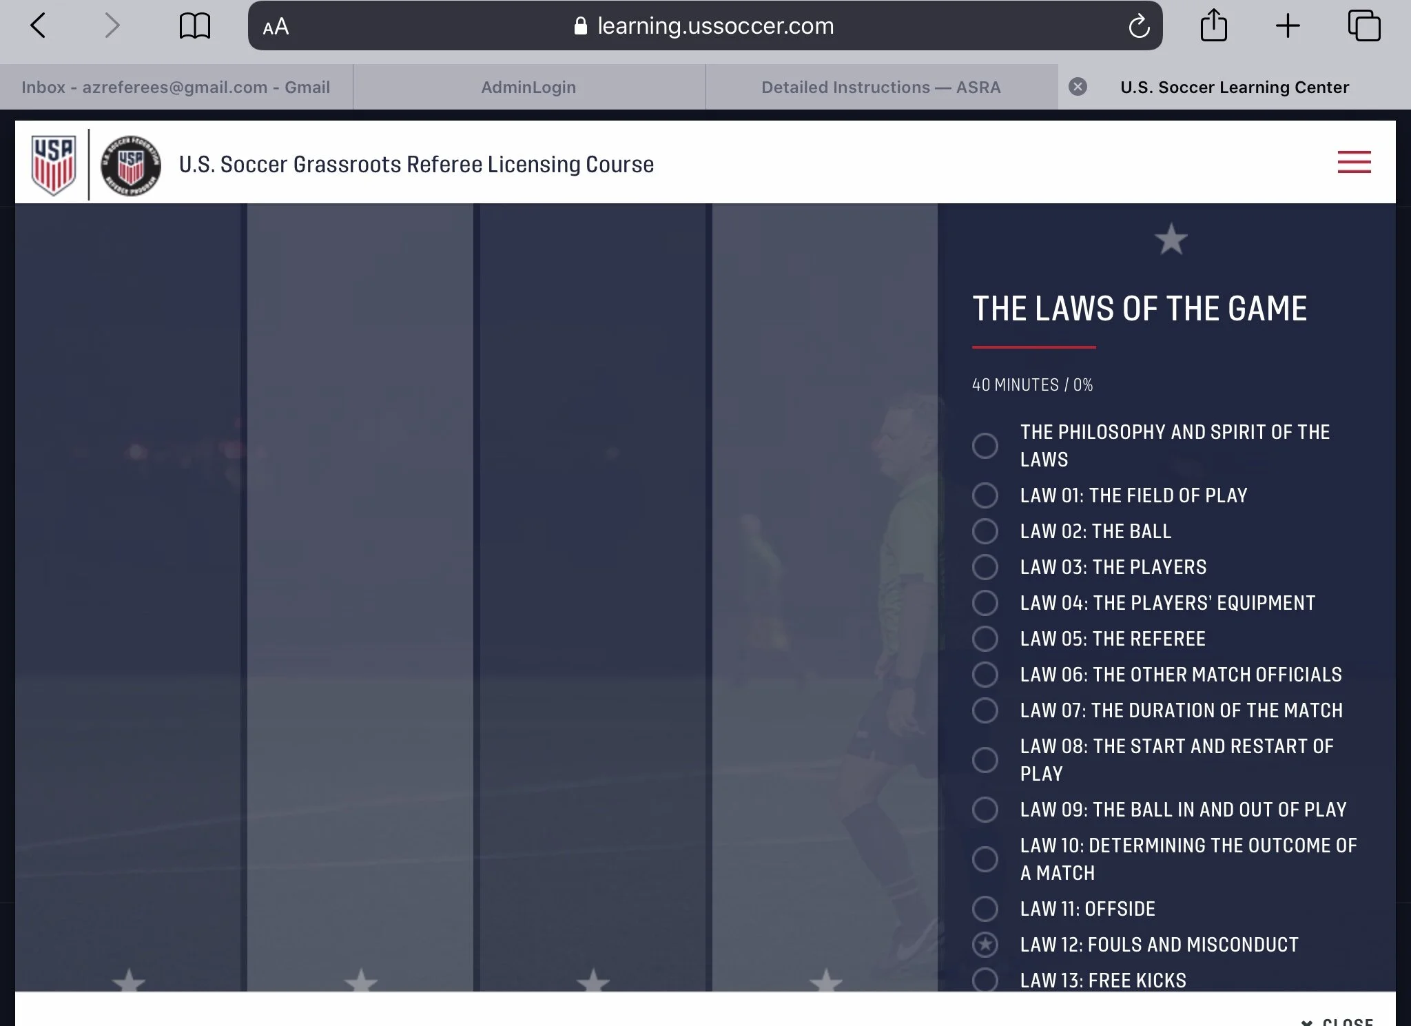Open Law 07: The Duration of the Match

pyautogui.click(x=1182, y=710)
